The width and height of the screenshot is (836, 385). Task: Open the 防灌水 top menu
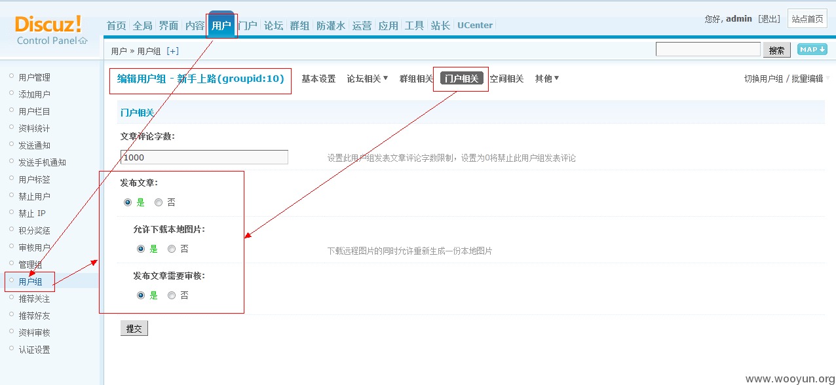(331, 26)
